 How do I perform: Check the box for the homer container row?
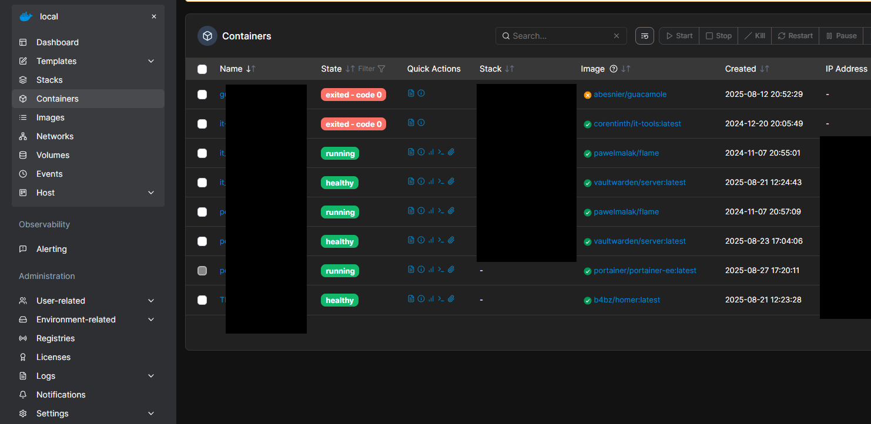(x=202, y=300)
